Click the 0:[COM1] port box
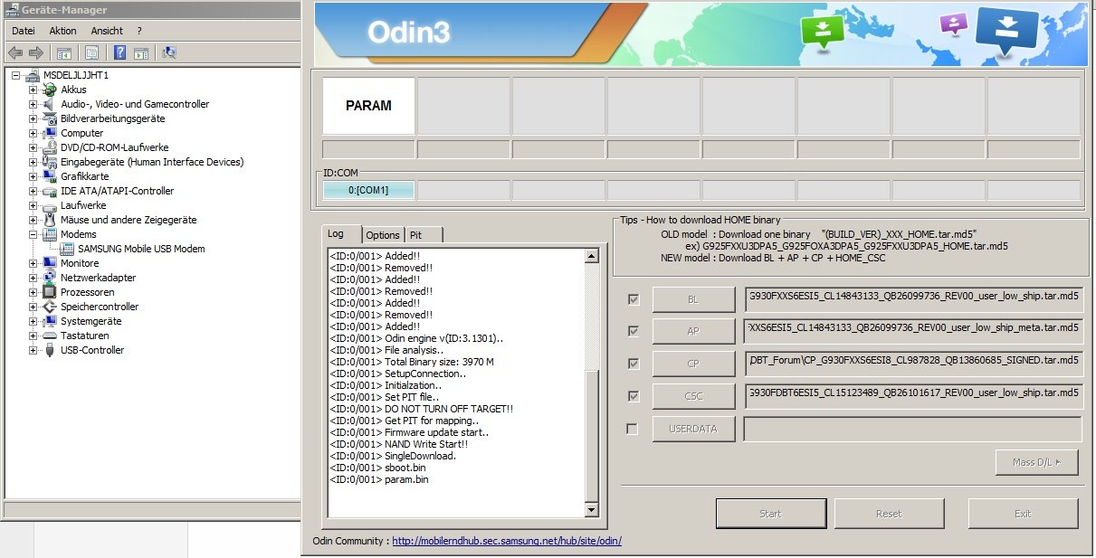Screen dimensions: 1096x558 click(368, 190)
